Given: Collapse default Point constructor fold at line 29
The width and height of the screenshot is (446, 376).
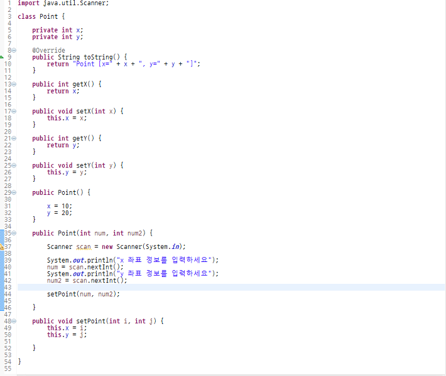Looking at the screenshot, I should [14, 192].
